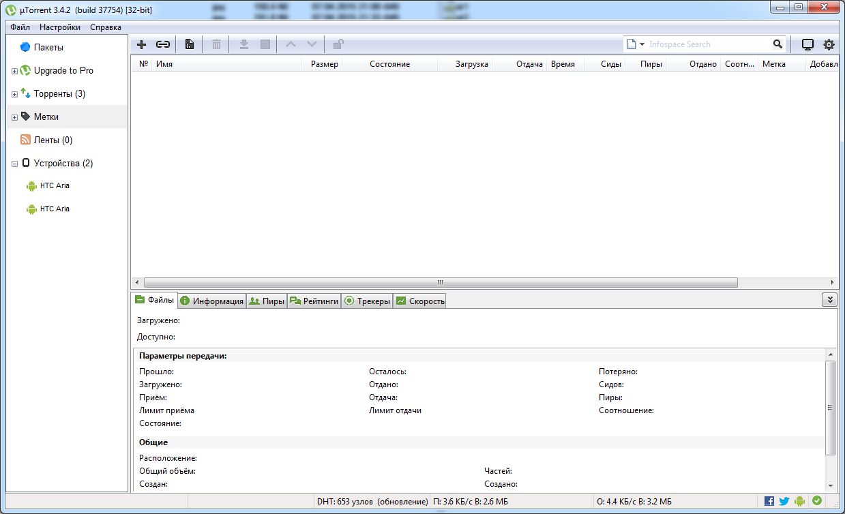Select Ленты (0) feeds in sidebar
The height and width of the screenshot is (514, 845).
point(53,140)
